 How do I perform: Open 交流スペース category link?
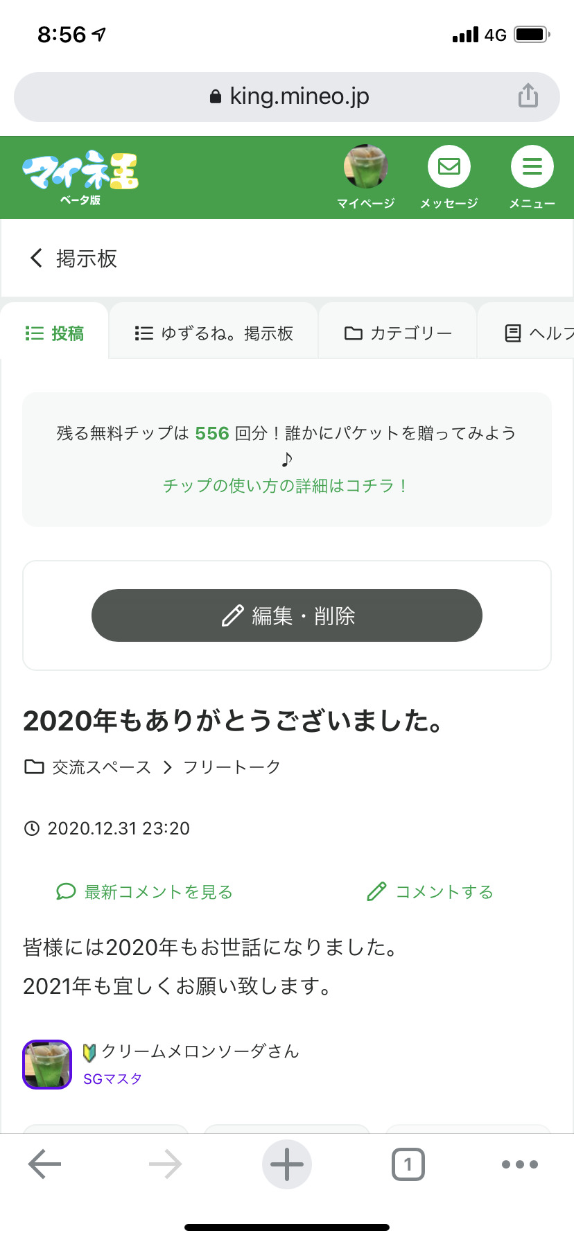pos(101,767)
